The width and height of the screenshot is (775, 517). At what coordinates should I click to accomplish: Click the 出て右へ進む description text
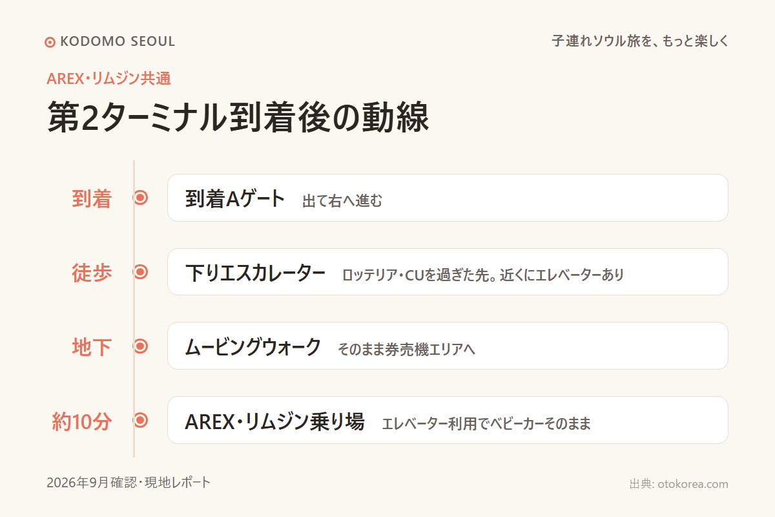point(342,201)
